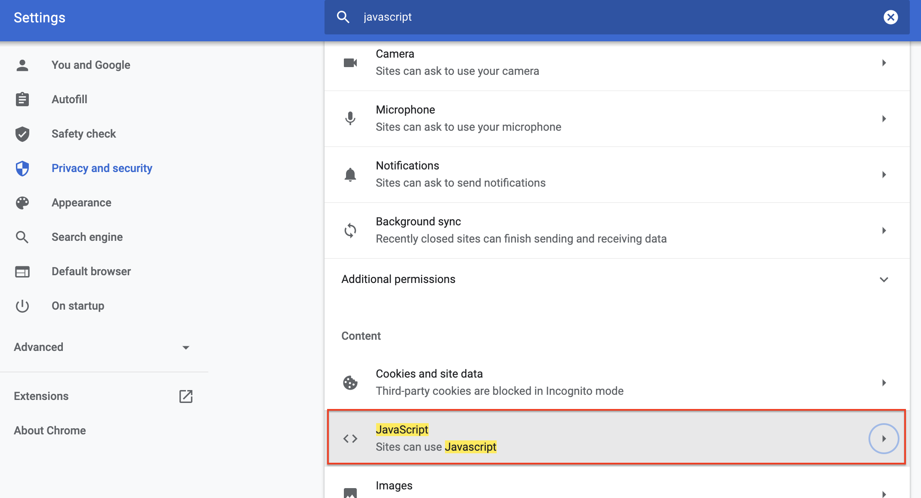The height and width of the screenshot is (498, 921).
Task: Click in the javascript search field
Action: (x=603, y=17)
